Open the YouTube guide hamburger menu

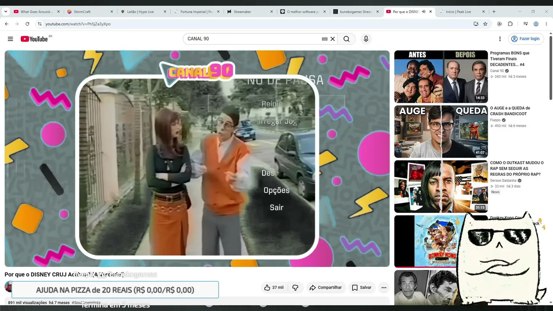pyautogui.click(x=10, y=39)
